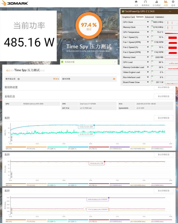Click the 97.4 % orange result circle
The image size is (178, 223).
(x=89, y=25)
